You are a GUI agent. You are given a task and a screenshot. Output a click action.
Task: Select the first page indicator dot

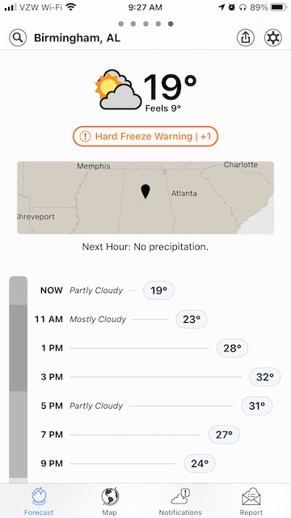tap(120, 23)
